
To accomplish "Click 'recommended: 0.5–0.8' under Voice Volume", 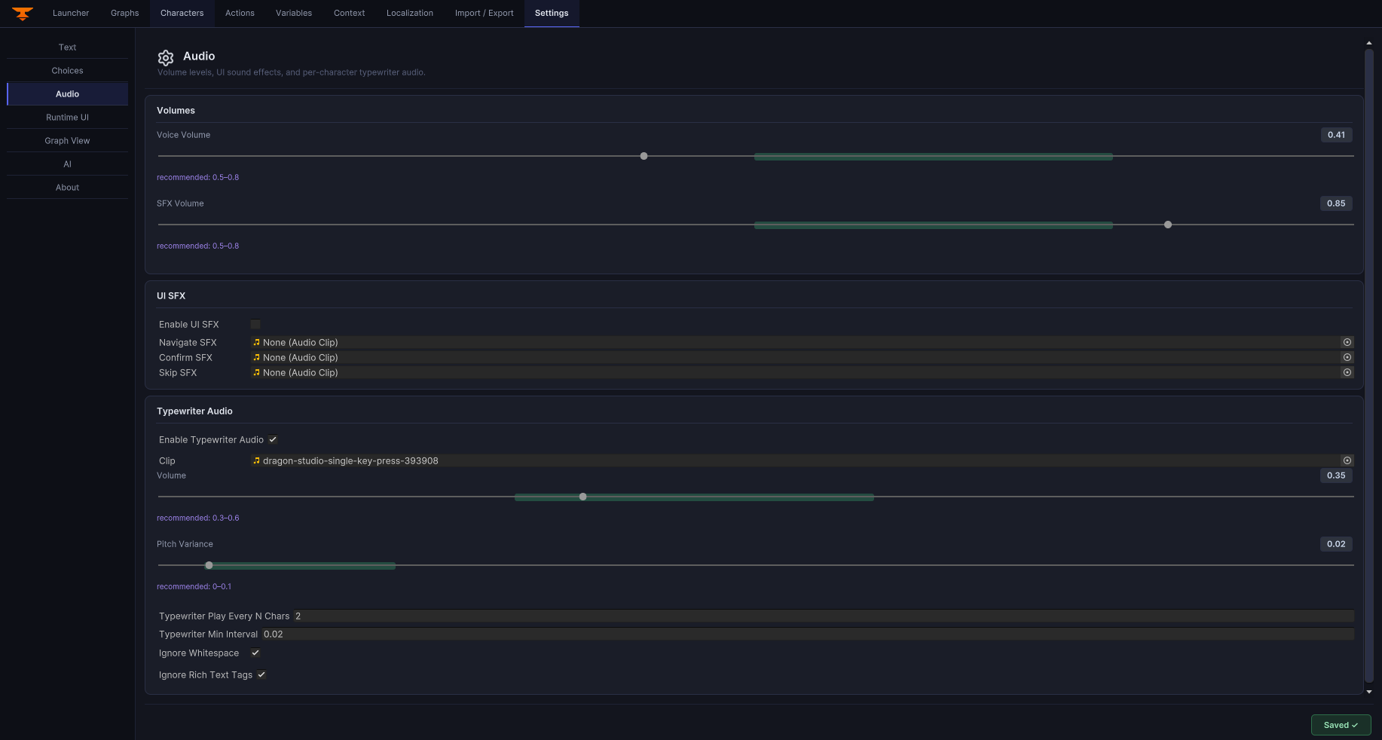I will (x=197, y=178).
